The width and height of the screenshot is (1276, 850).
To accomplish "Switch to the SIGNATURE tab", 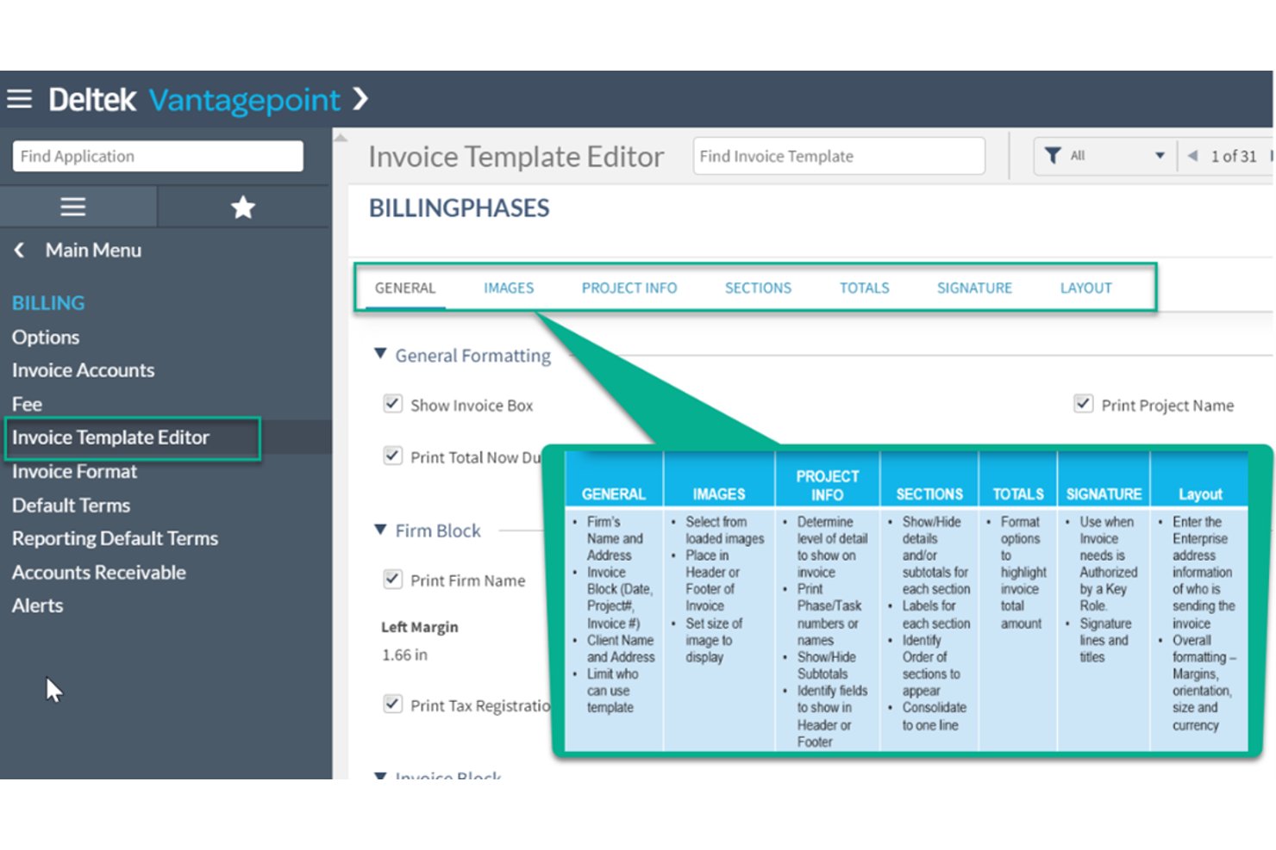I will pyautogui.click(x=975, y=288).
